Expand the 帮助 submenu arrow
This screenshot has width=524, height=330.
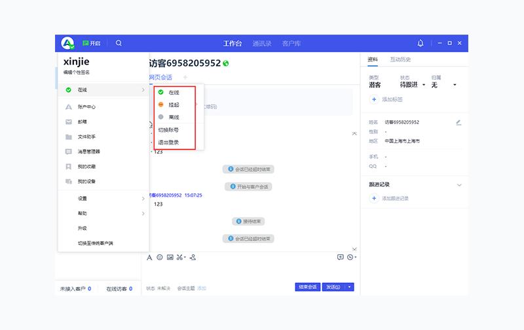coord(143,213)
